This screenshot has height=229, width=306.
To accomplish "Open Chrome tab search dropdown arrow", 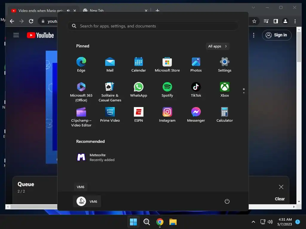I will point(253,7).
